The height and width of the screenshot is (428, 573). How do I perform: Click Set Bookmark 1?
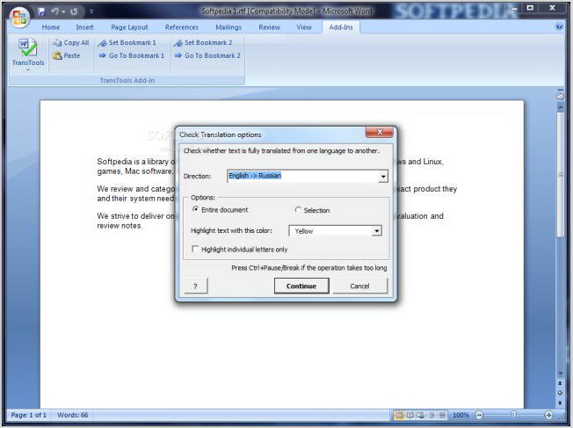127,43
